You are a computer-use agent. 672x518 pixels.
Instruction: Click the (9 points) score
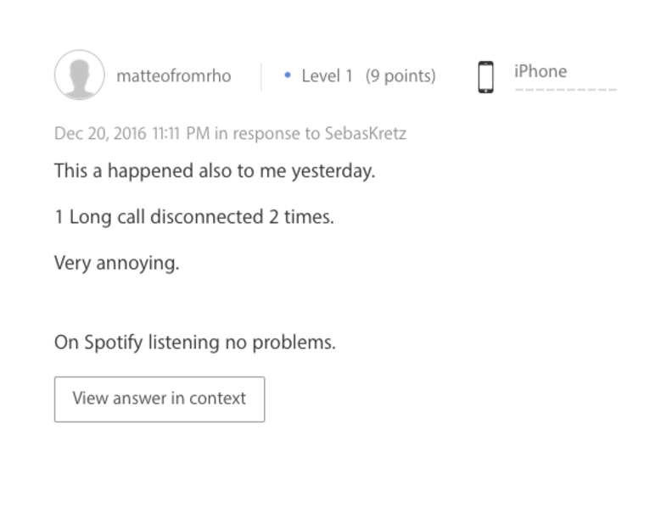400,76
